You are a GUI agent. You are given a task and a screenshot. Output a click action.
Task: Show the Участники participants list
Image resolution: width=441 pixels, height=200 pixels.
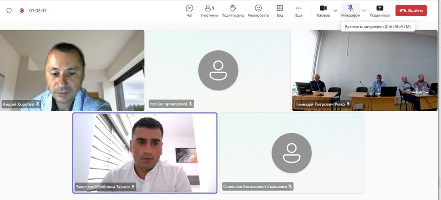(209, 10)
